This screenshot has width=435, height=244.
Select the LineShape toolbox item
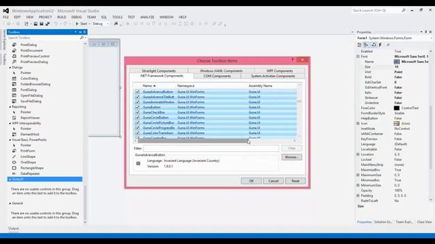[x=28, y=157]
